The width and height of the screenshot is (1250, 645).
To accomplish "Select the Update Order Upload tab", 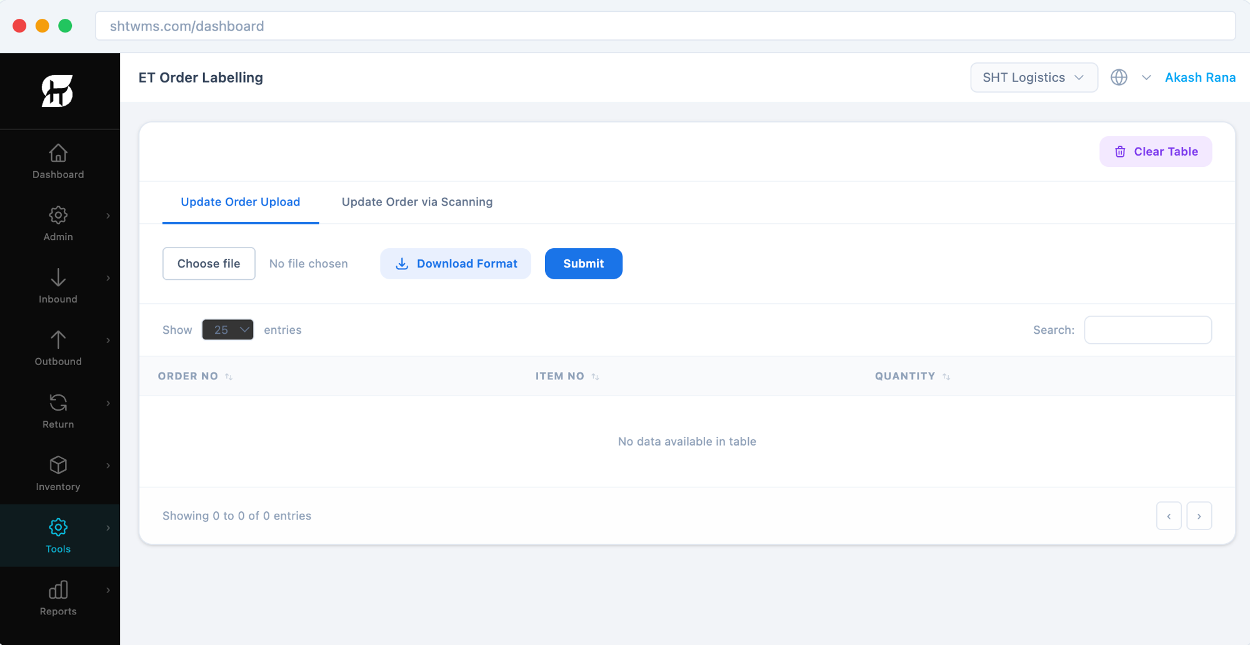I will coord(240,202).
